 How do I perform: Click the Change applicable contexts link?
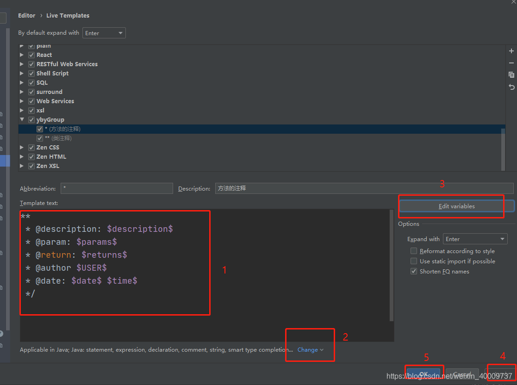pyautogui.click(x=310, y=350)
